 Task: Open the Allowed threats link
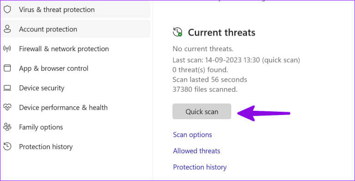point(196,151)
